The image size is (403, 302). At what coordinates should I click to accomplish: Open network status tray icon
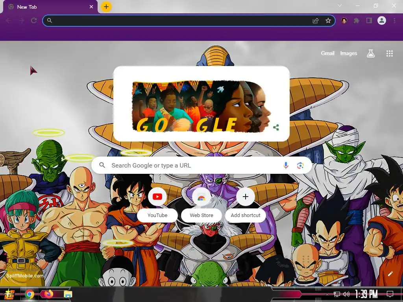point(337,294)
